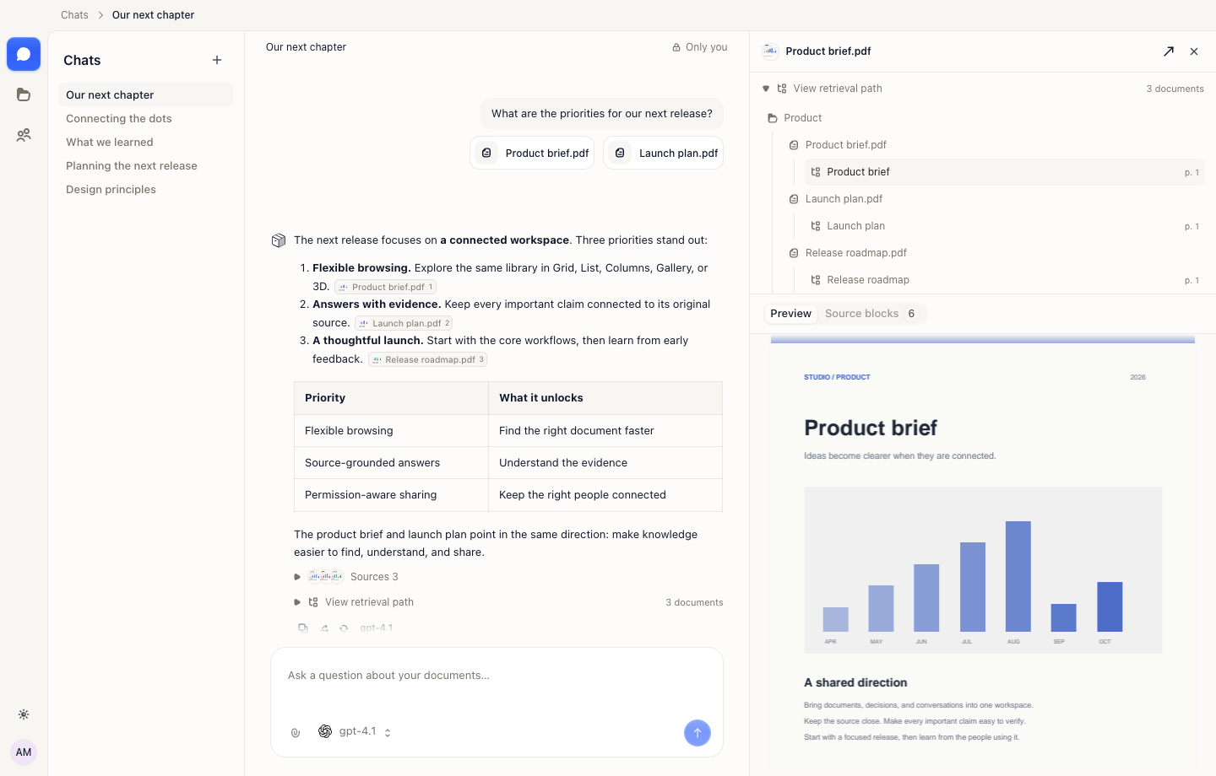Expand the Sources 3 disclosure
This screenshot has height=776, width=1216.
(346, 577)
